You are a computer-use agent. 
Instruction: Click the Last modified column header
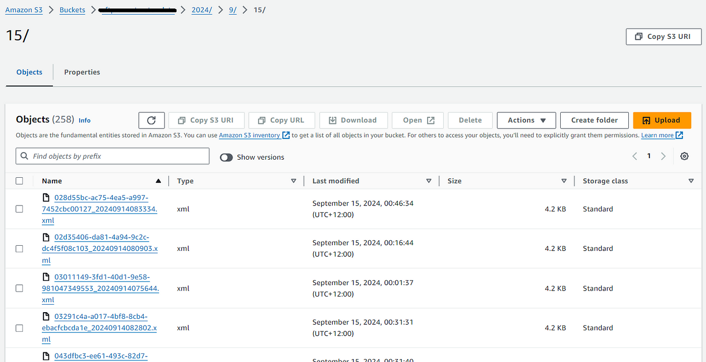coord(336,181)
